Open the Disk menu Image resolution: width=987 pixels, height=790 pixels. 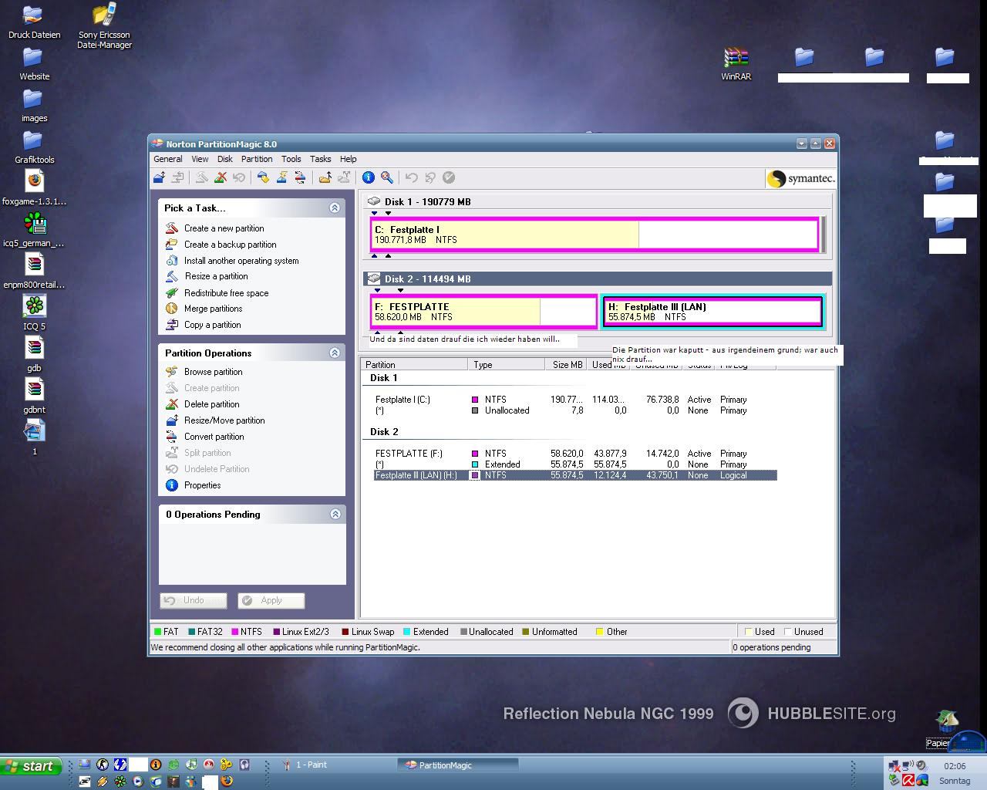[x=224, y=159]
